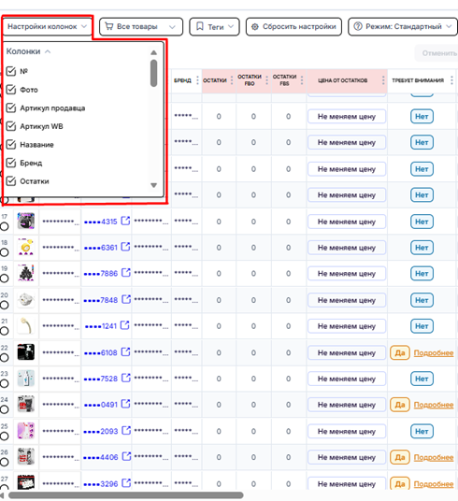Open external link icon for article 6108
Viewport: 458px width, 501px height.
pyautogui.click(x=125, y=352)
